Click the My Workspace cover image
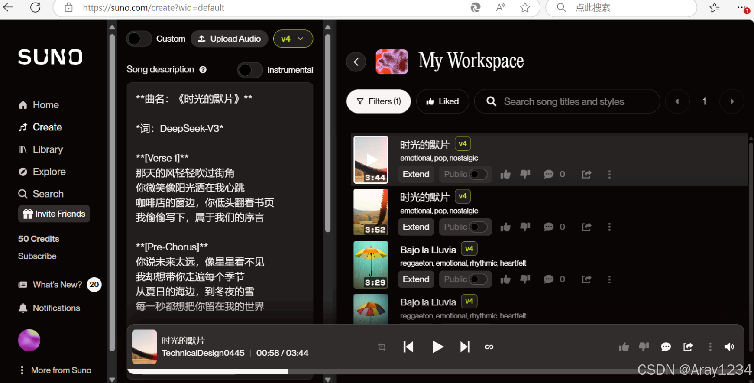754x383 pixels. 392,62
